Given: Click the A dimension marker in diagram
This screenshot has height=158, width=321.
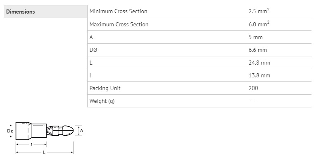Looking at the screenshot, I should click(x=81, y=131).
